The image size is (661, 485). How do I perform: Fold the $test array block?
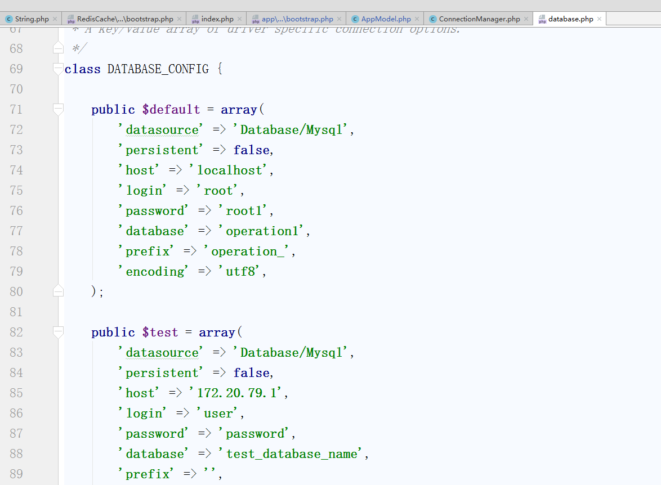click(58, 332)
